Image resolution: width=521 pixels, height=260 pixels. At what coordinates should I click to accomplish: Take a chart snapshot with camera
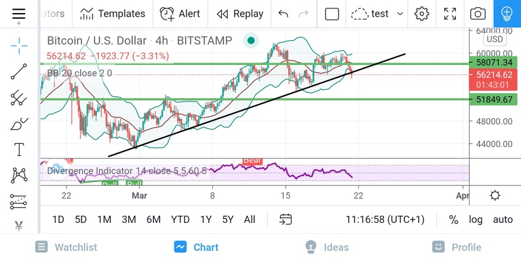pos(478,14)
